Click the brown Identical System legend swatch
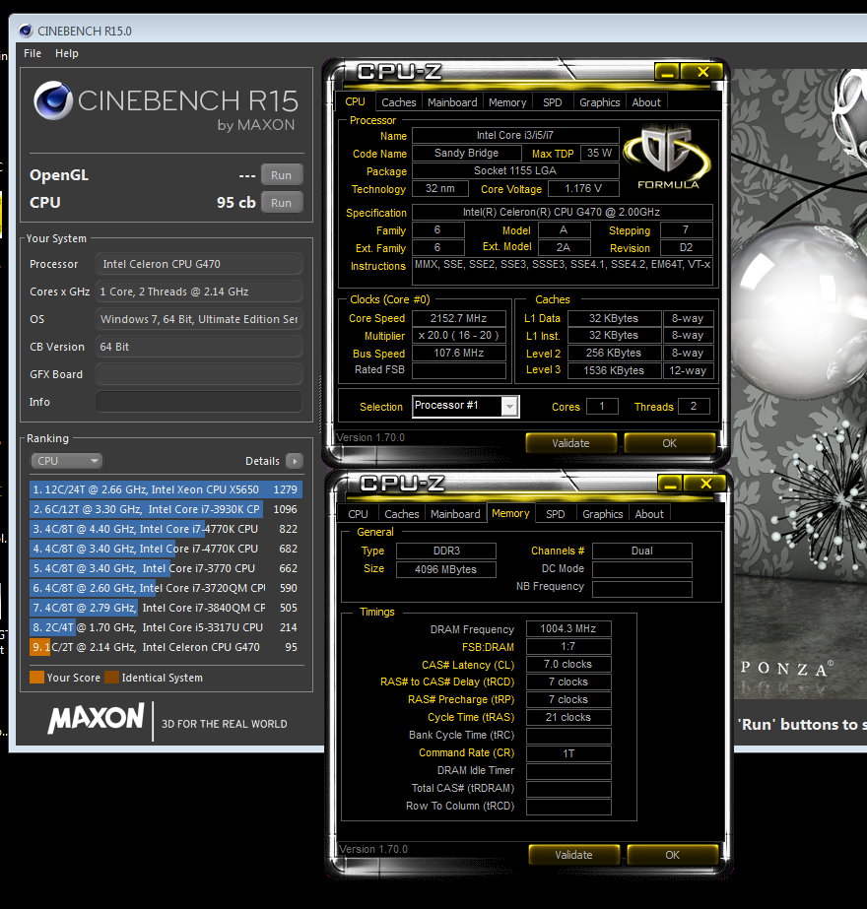The width and height of the screenshot is (867, 909). [x=111, y=678]
